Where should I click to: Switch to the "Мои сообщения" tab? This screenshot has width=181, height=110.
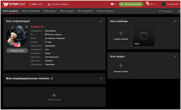tap(31, 11)
